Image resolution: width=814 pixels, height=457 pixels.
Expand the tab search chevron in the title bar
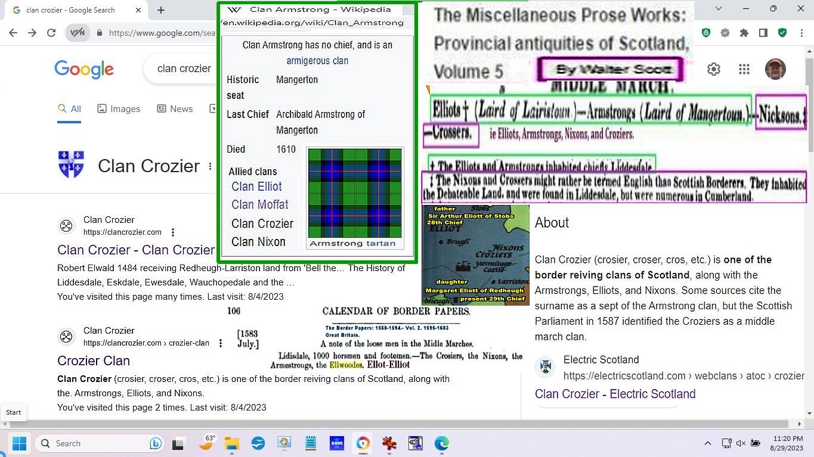[x=718, y=9]
